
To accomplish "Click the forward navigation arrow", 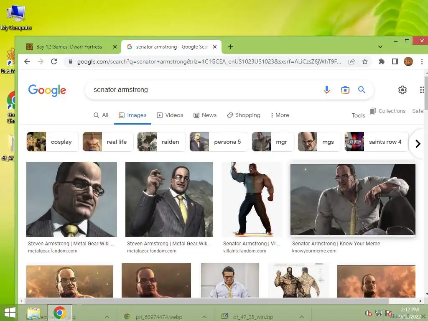I will pos(41,61).
